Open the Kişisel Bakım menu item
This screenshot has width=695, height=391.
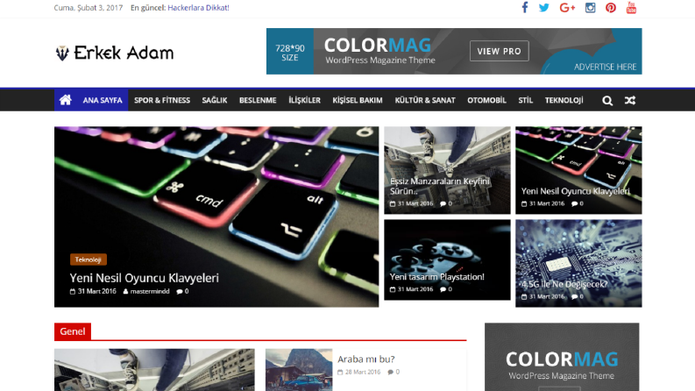(358, 100)
